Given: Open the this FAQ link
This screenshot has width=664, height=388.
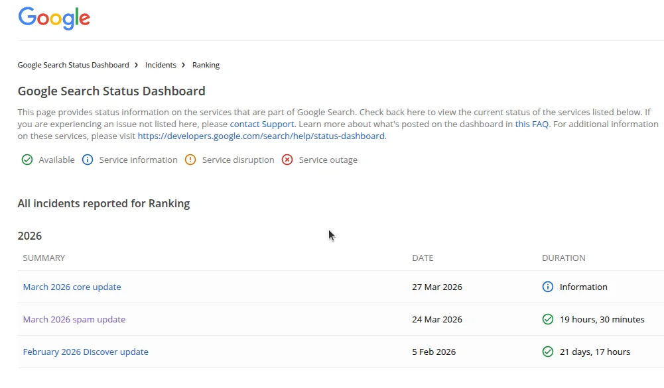Looking at the screenshot, I should [x=531, y=124].
